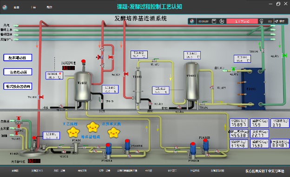Click the robot avatar in the control bar

click(x=192, y=21)
